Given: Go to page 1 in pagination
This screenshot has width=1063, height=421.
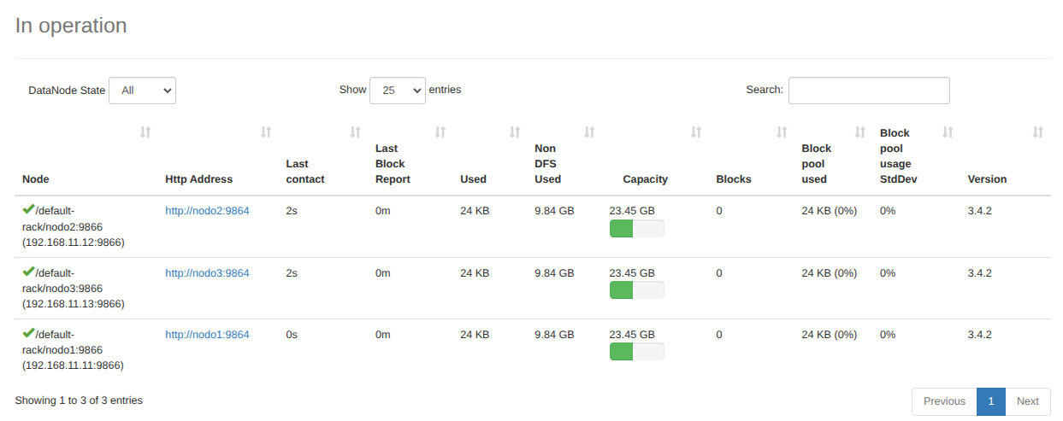Looking at the screenshot, I should [x=990, y=401].
